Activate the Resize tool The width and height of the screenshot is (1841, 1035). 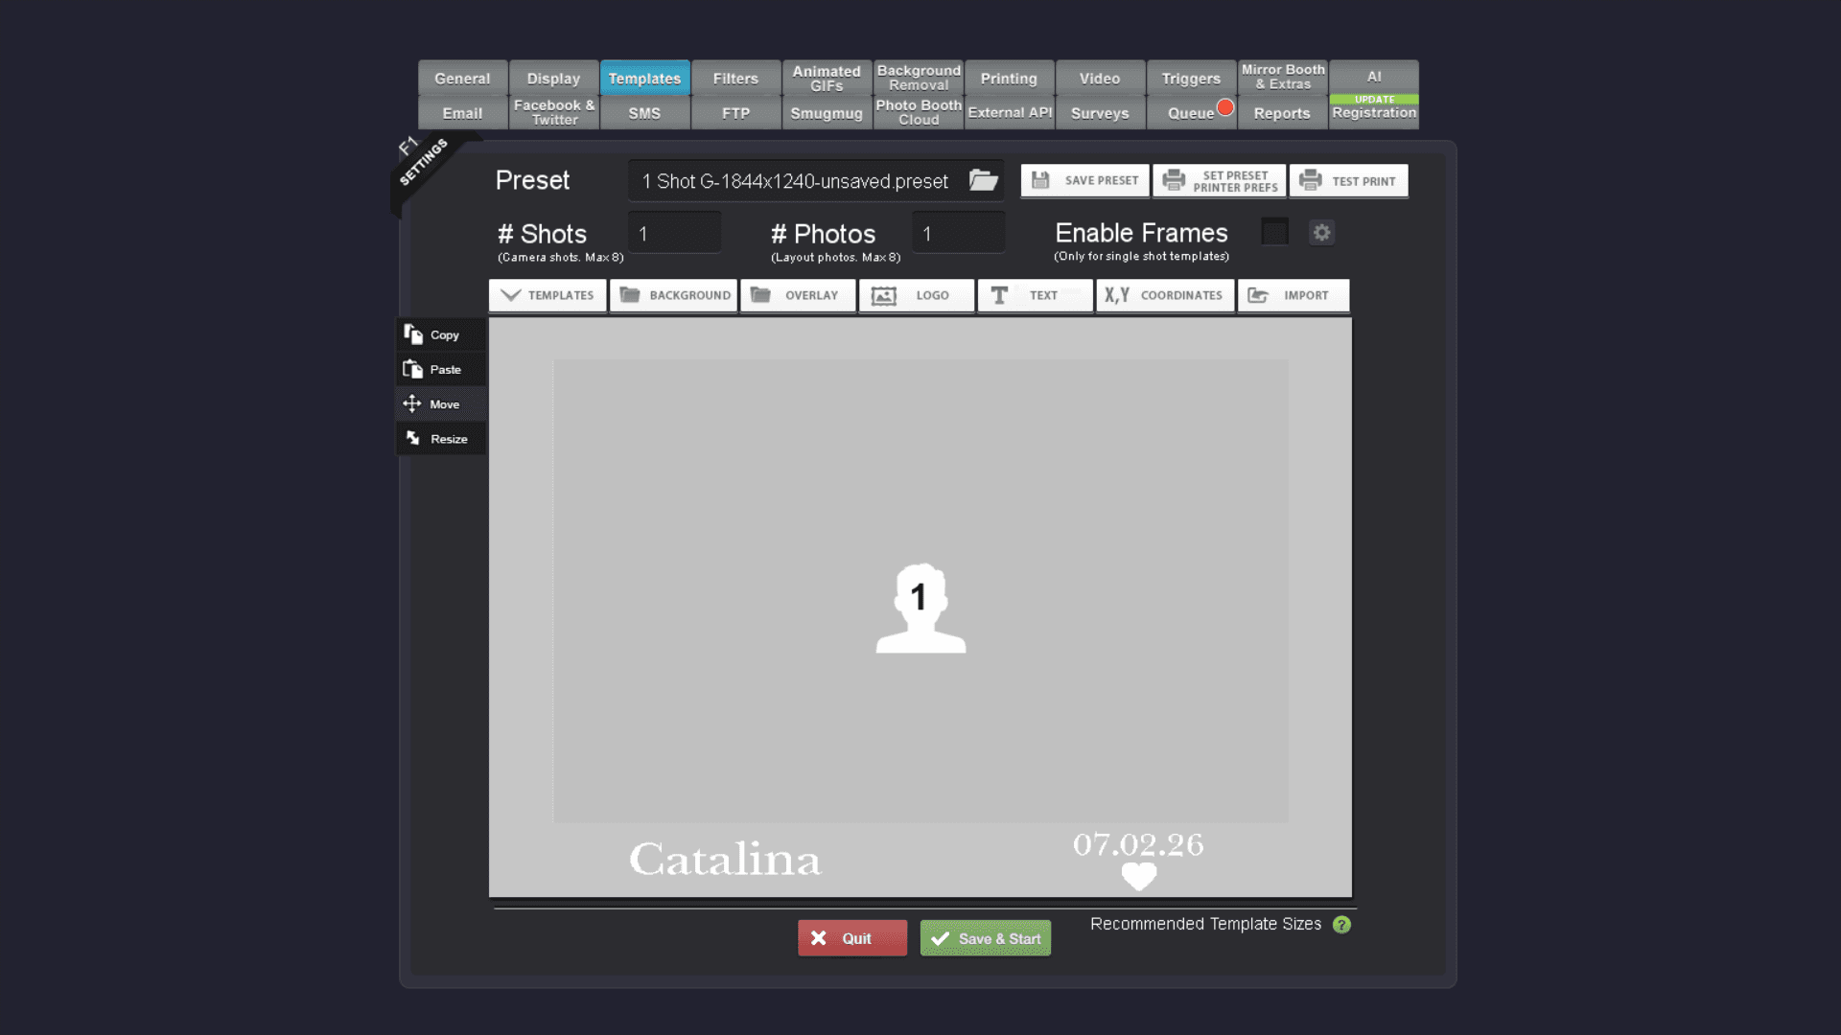coord(441,439)
